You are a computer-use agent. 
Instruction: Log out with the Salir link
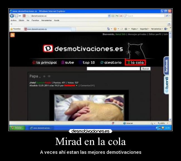166,34
